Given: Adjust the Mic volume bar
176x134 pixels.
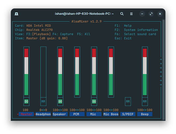Looking at the screenshot, I should 94,72.
